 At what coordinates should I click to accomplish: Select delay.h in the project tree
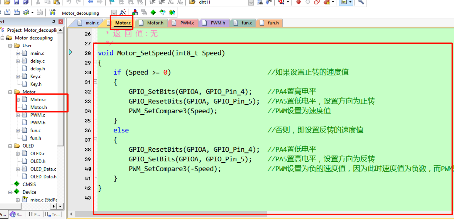point(38,69)
